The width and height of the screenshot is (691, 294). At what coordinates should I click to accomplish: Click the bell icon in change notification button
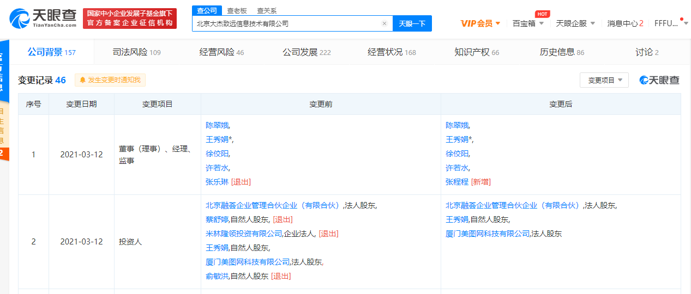[83, 80]
